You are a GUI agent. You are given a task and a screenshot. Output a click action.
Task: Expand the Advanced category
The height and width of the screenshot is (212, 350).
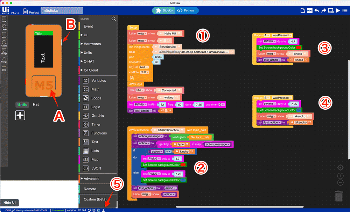[x=91, y=178]
